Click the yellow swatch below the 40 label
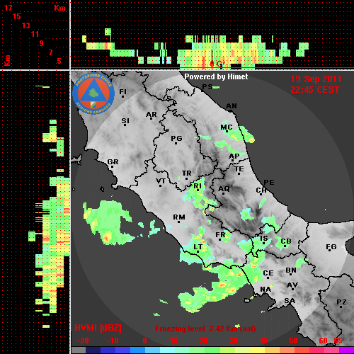The image size is (354, 354). click(257, 350)
